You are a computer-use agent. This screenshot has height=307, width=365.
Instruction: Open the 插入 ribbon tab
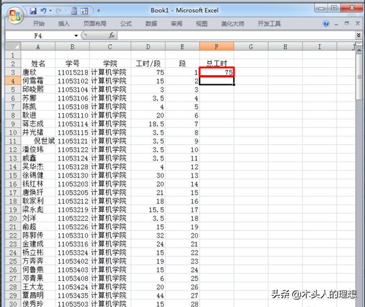(64, 23)
